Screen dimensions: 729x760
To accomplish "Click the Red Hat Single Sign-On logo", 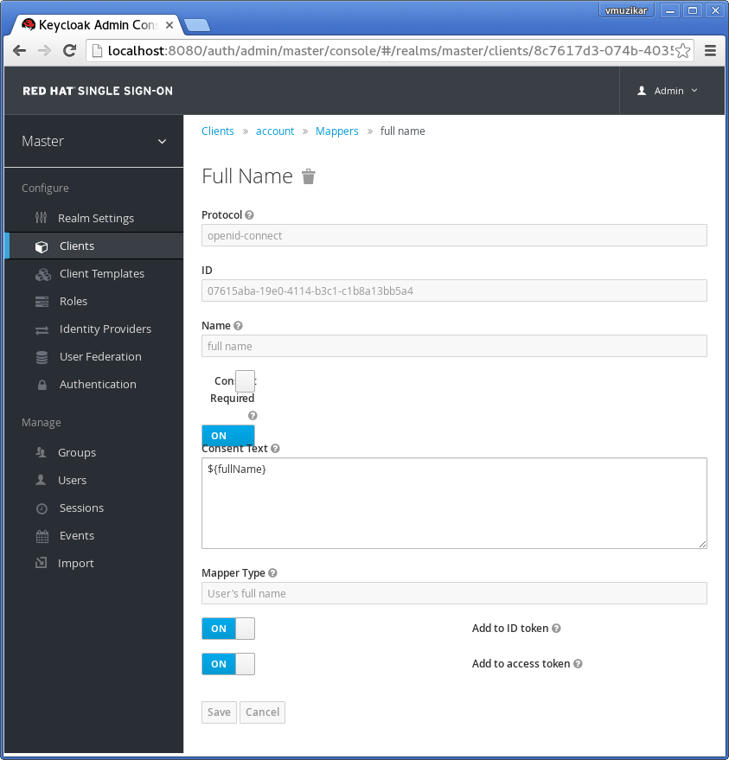I will (x=98, y=91).
